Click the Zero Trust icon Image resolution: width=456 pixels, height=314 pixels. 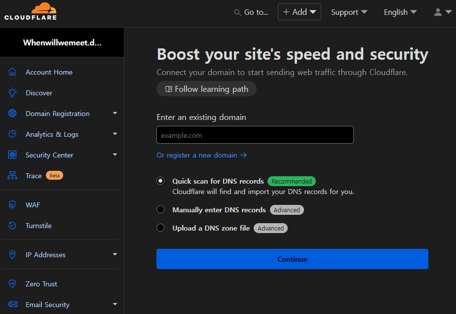12,283
